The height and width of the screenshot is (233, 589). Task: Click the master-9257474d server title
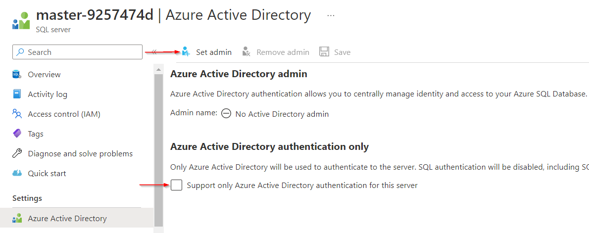(x=95, y=15)
